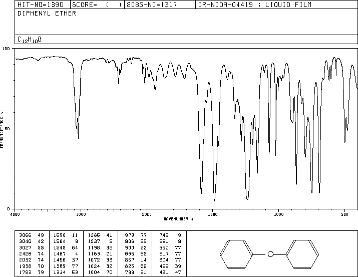Viewport: 358px width, 277px height.
Task: Click the 1163 peak entry
Action: (100, 253)
